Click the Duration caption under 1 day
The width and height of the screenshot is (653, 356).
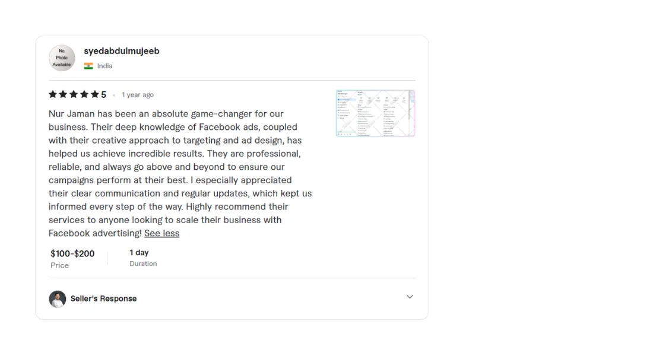(143, 264)
